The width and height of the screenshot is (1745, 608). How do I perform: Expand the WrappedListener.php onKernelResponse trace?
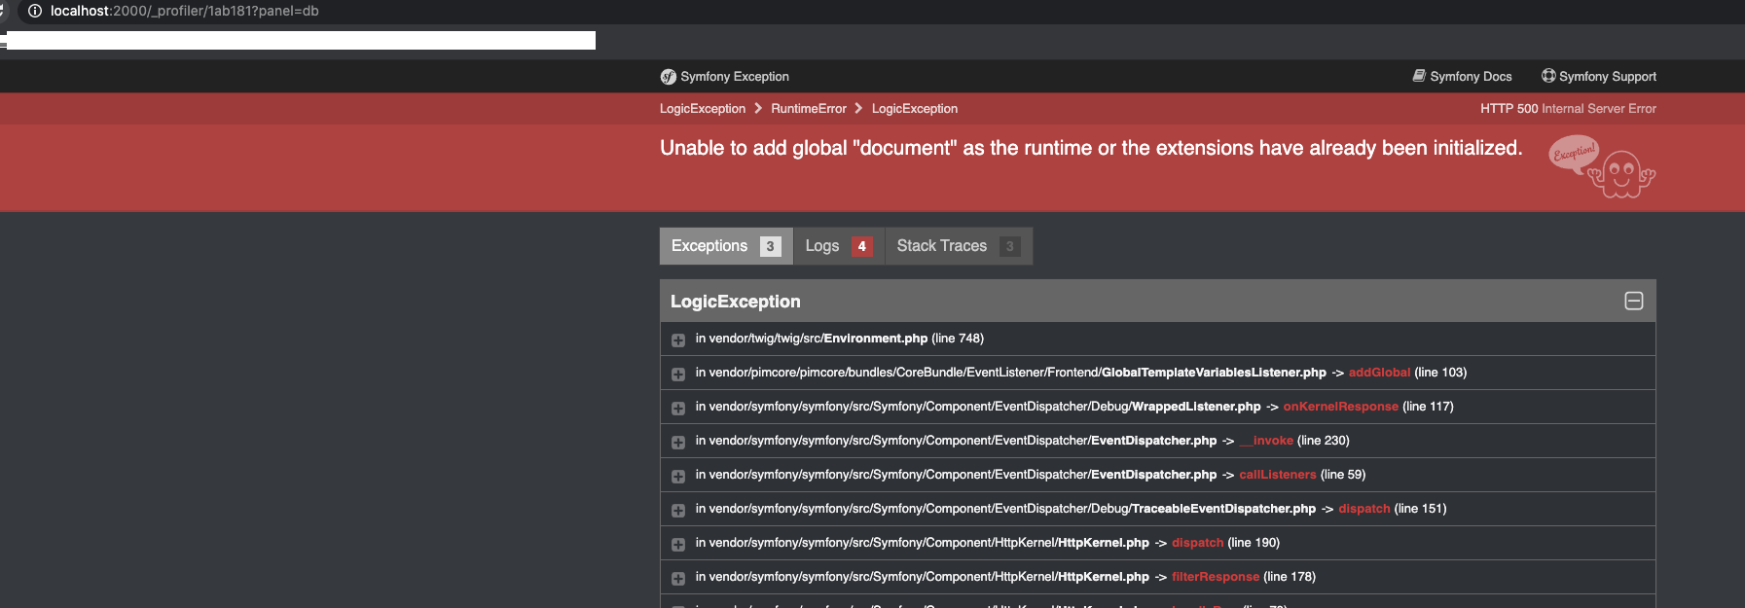coord(678,408)
